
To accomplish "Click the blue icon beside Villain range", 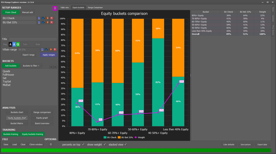I will (x=46, y=49).
